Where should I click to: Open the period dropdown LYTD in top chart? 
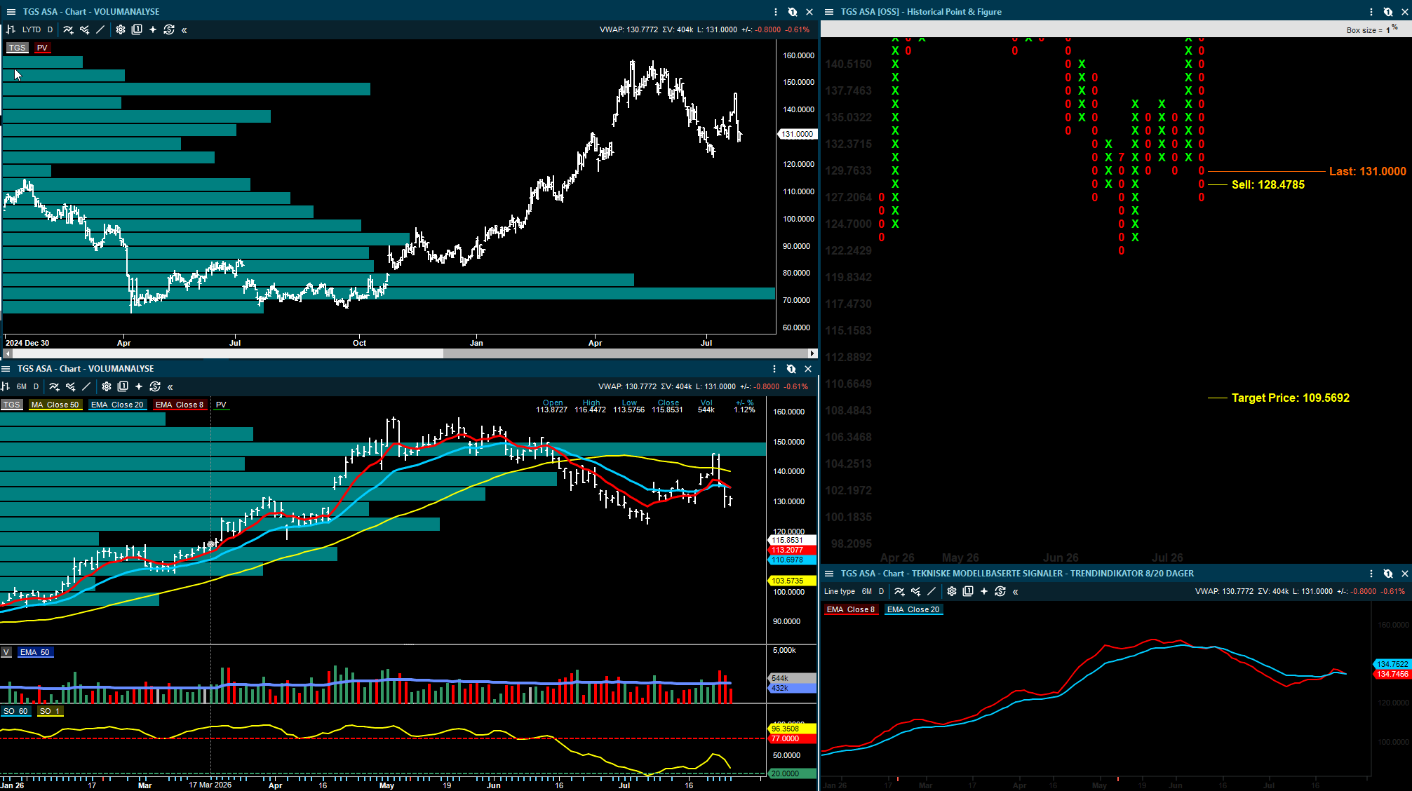pyautogui.click(x=32, y=29)
